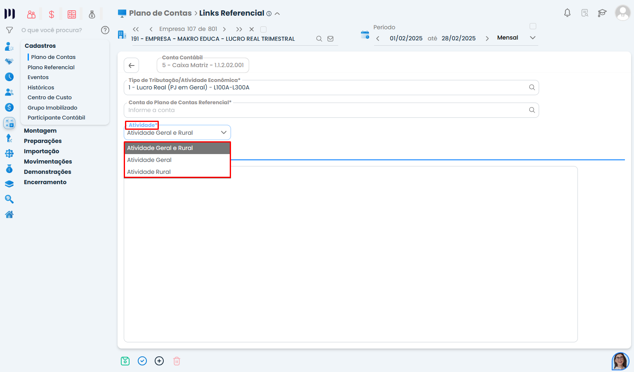Click the document search icon near bell
This screenshot has width=634, height=372.
(x=585, y=13)
